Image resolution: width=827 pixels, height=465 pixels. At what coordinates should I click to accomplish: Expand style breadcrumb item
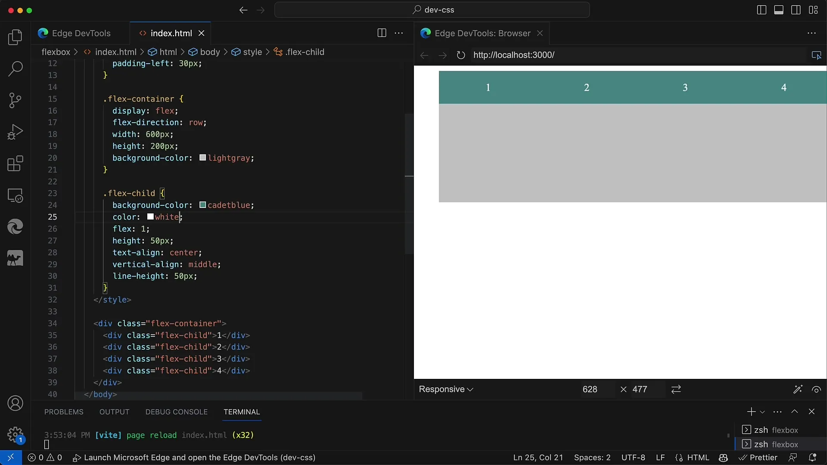[x=247, y=52]
